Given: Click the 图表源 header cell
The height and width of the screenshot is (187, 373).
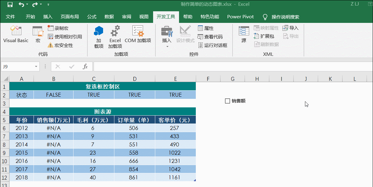Looking at the screenshot, I should [x=102, y=111].
